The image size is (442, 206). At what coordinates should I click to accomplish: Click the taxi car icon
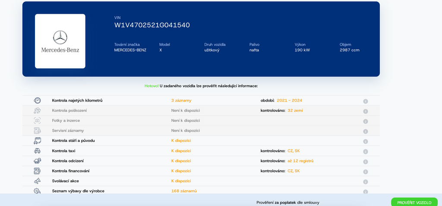click(37, 151)
